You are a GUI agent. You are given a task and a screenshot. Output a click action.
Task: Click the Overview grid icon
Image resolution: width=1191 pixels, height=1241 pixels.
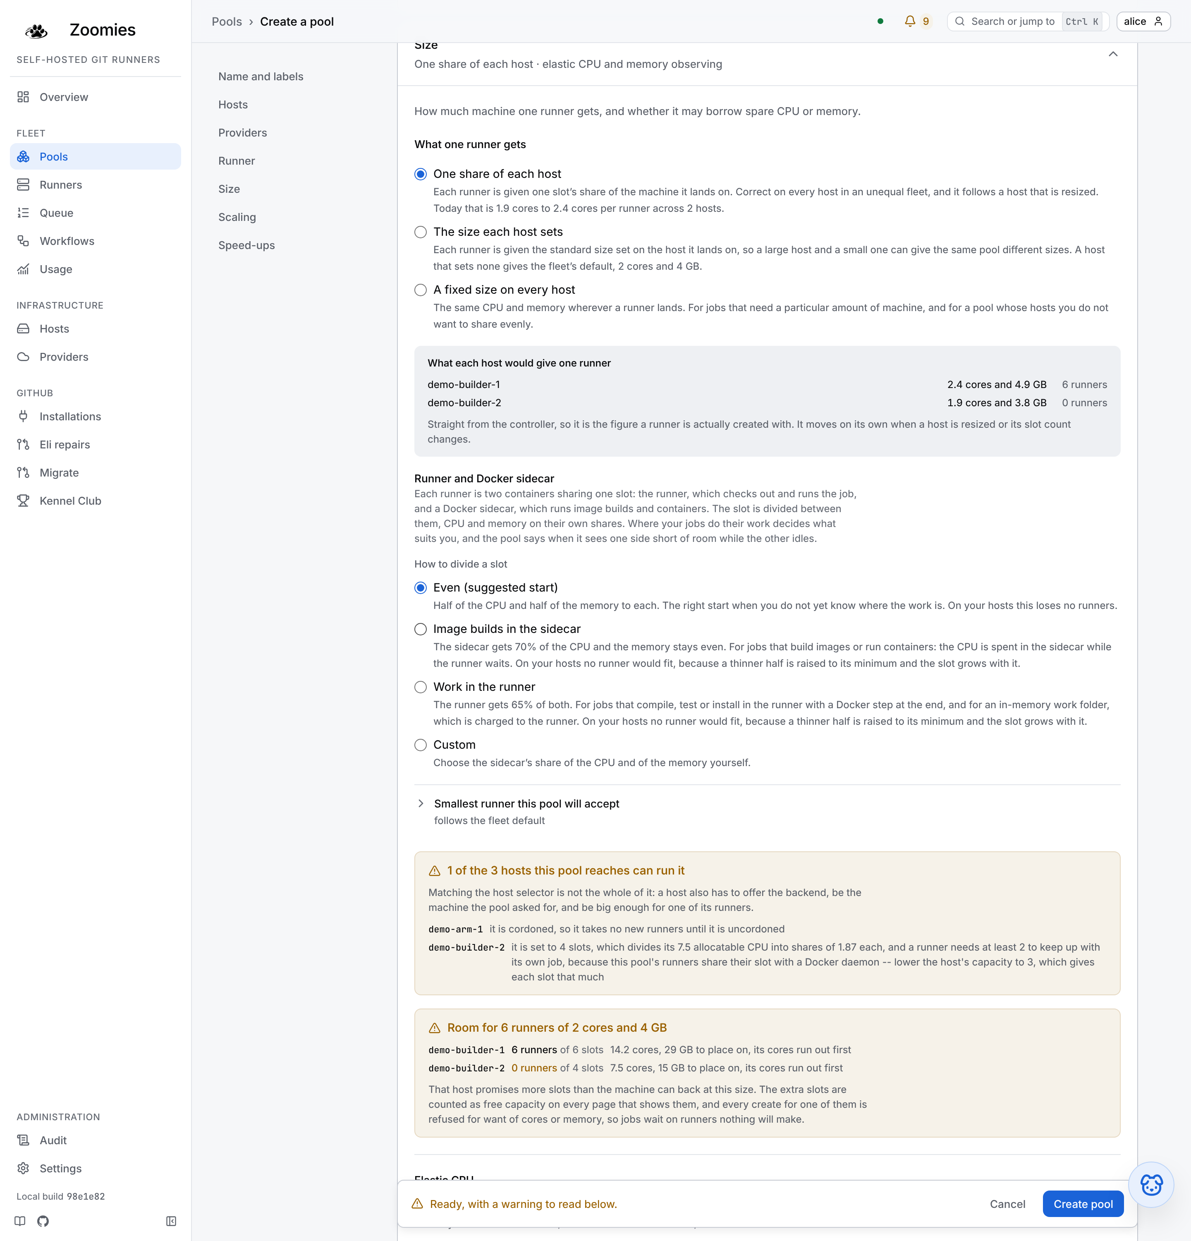click(24, 97)
